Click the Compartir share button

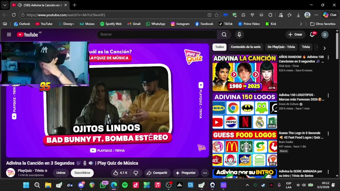click(x=157, y=173)
